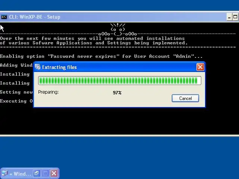Click the CLI window command prompt icon

pyautogui.click(x=4, y=17)
